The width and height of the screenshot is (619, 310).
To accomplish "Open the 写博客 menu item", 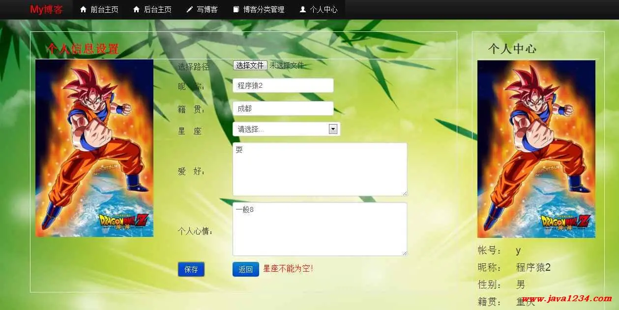I will pyautogui.click(x=207, y=9).
